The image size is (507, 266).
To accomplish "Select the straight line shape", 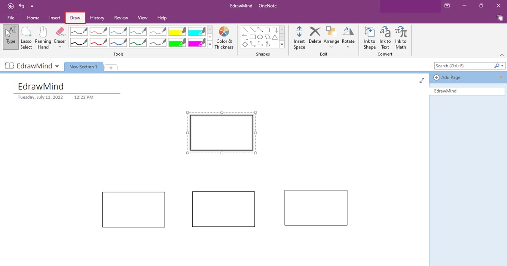I will coord(245,30).
